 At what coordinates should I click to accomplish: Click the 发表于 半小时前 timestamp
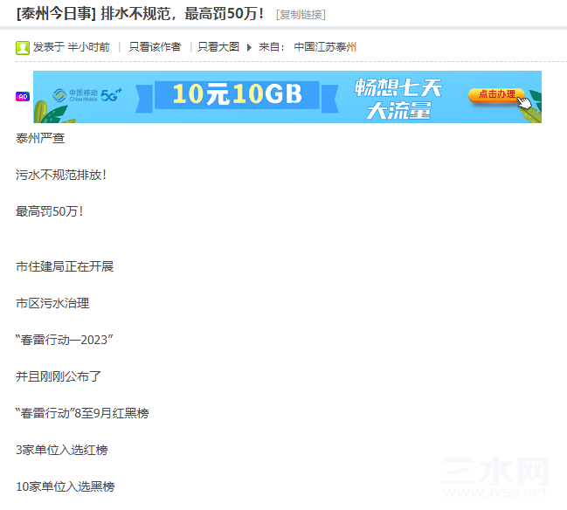click(72, 47)
